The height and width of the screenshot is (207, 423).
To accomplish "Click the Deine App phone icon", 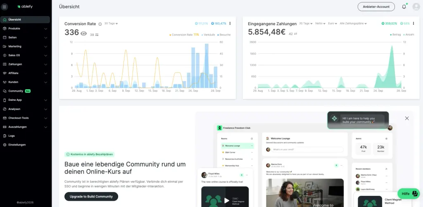I will pyautogui.click(x=5, y=100).
